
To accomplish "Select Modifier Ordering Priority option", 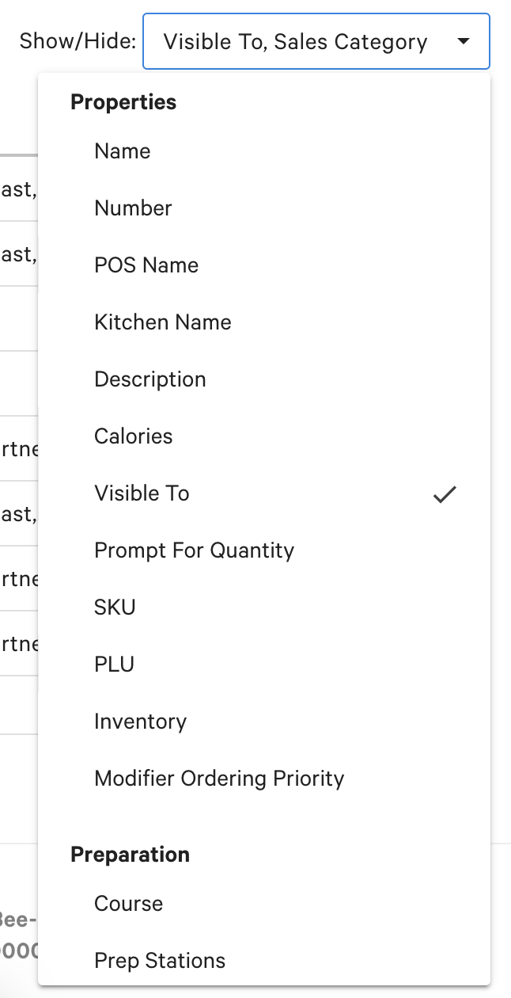I will [220, 779].
